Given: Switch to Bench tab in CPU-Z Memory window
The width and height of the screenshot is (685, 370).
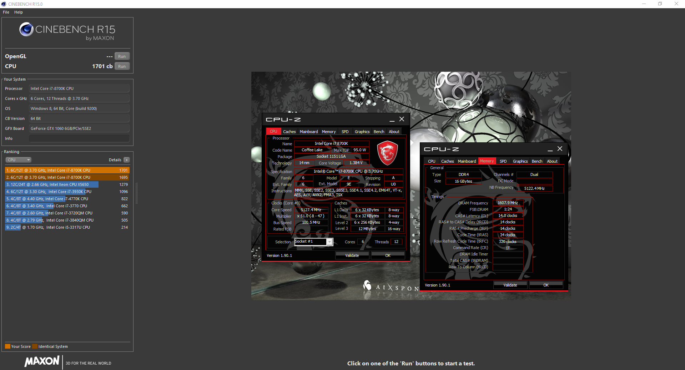Looking at the screenshot, I should (x=537, y=161).
